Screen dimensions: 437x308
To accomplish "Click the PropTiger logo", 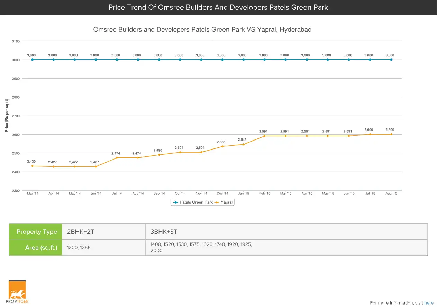I will pos(17,292).
